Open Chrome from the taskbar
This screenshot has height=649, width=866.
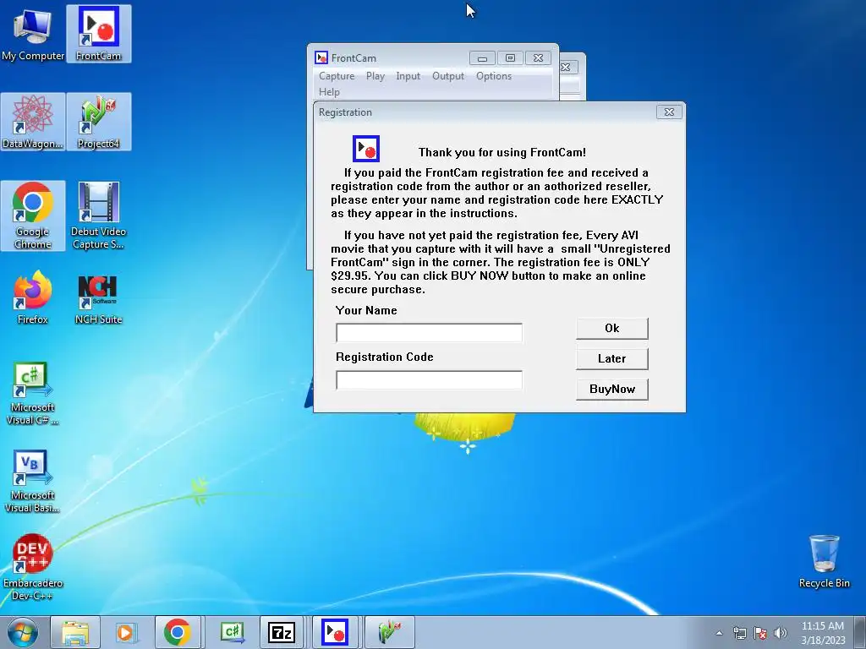(x=178, y=632)
